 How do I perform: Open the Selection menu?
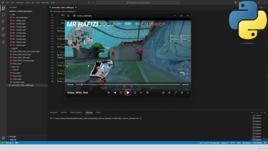pos(20,3)
